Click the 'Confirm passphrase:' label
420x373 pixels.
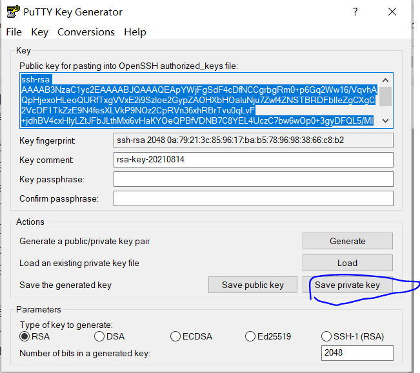point(59,198)
